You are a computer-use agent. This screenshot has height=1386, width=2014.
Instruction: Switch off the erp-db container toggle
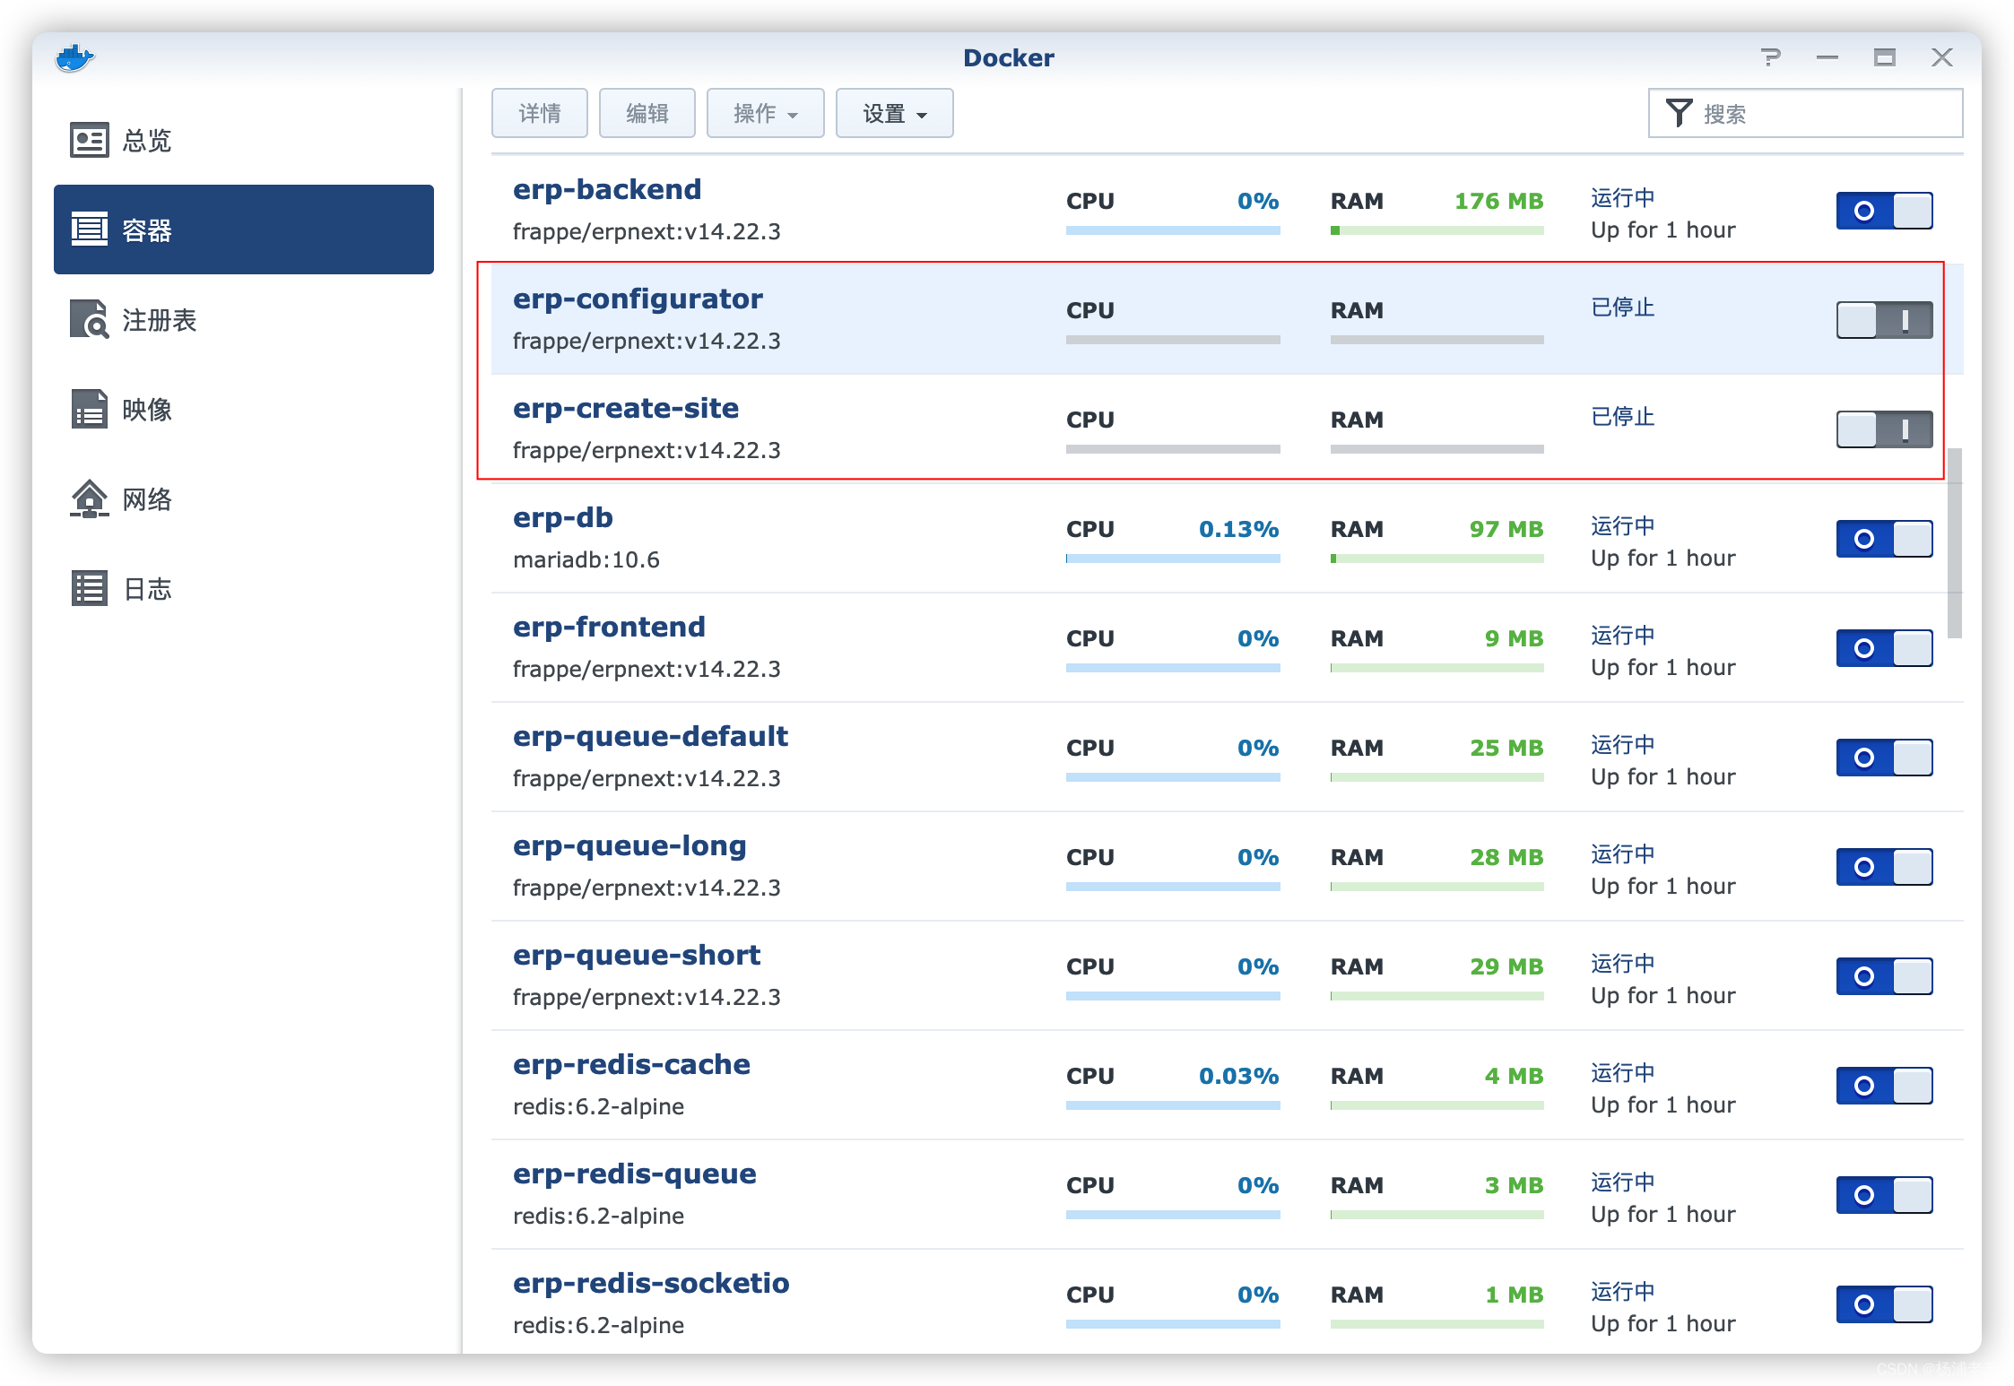(x=1884, y=539)
